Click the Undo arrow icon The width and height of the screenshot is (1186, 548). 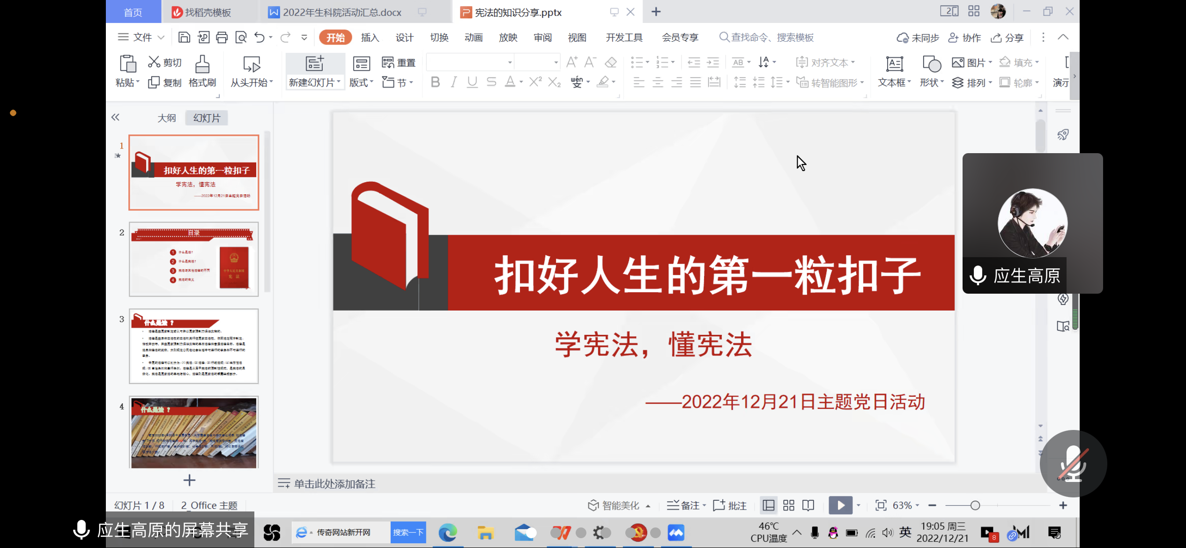[259, 37]
